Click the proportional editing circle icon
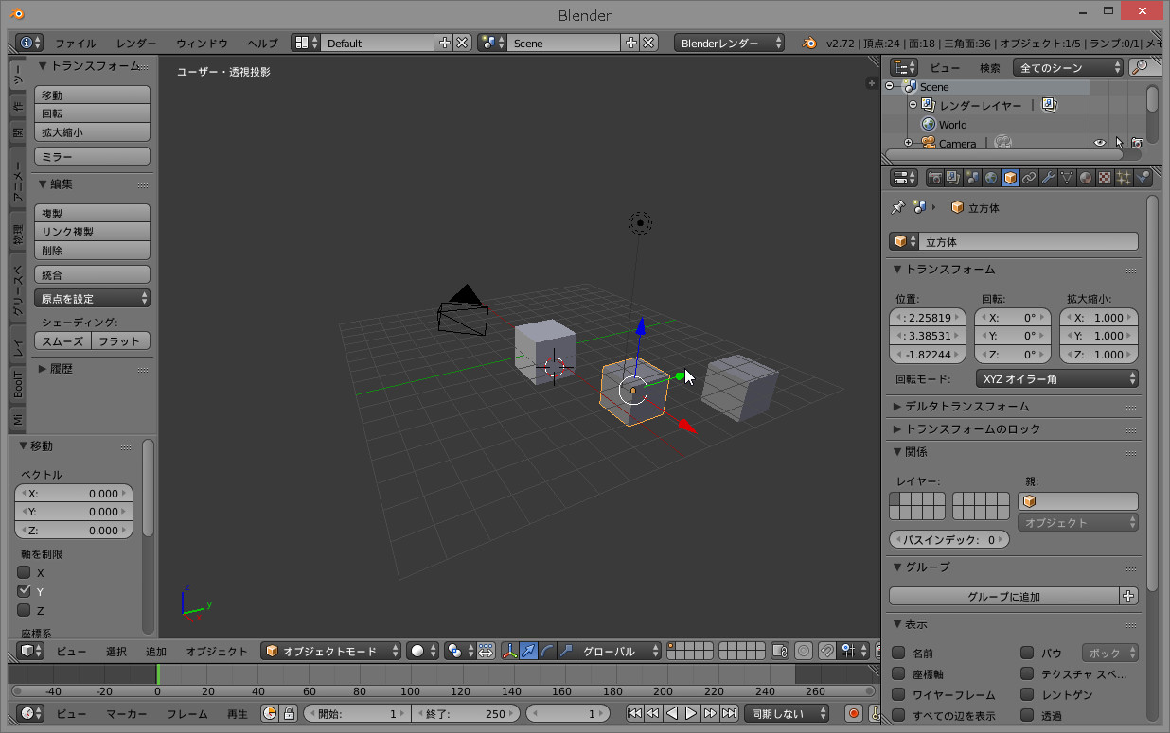 pyautogui.click(x=804, y=651)
